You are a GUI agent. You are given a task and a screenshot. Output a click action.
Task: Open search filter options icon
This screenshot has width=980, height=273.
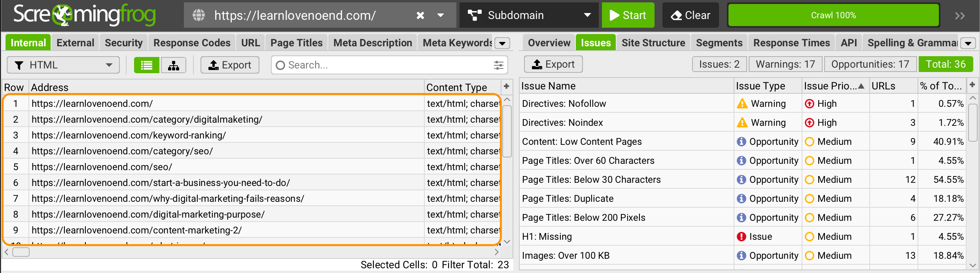[x=498, y=65]
